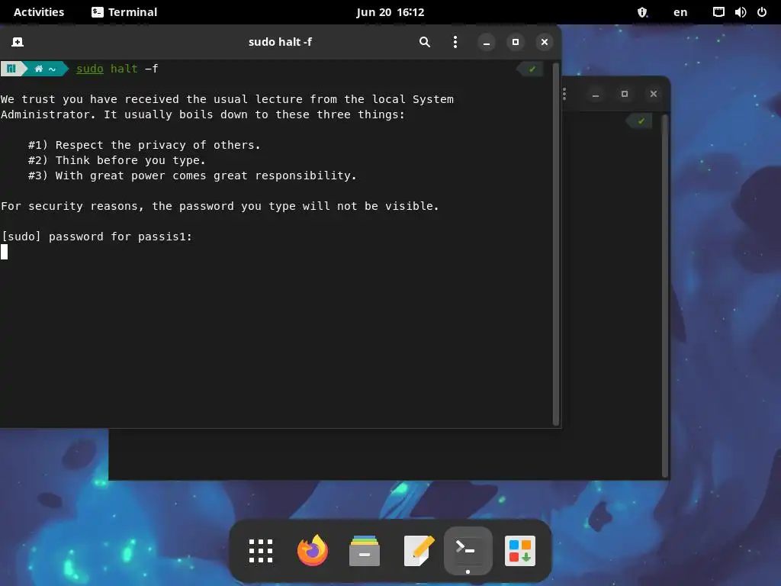Screen dimensions: 781x586
Task: Click the green checkmark status in front terminal
Action: tap(532, 69)
